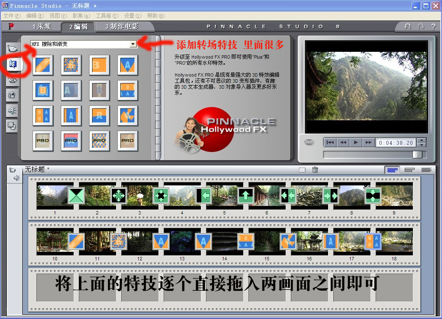The height and width of the screenshot is (319, 442).
Task: Select storyboard clip thumbnail number 9
Action: (x=394, y=196)
